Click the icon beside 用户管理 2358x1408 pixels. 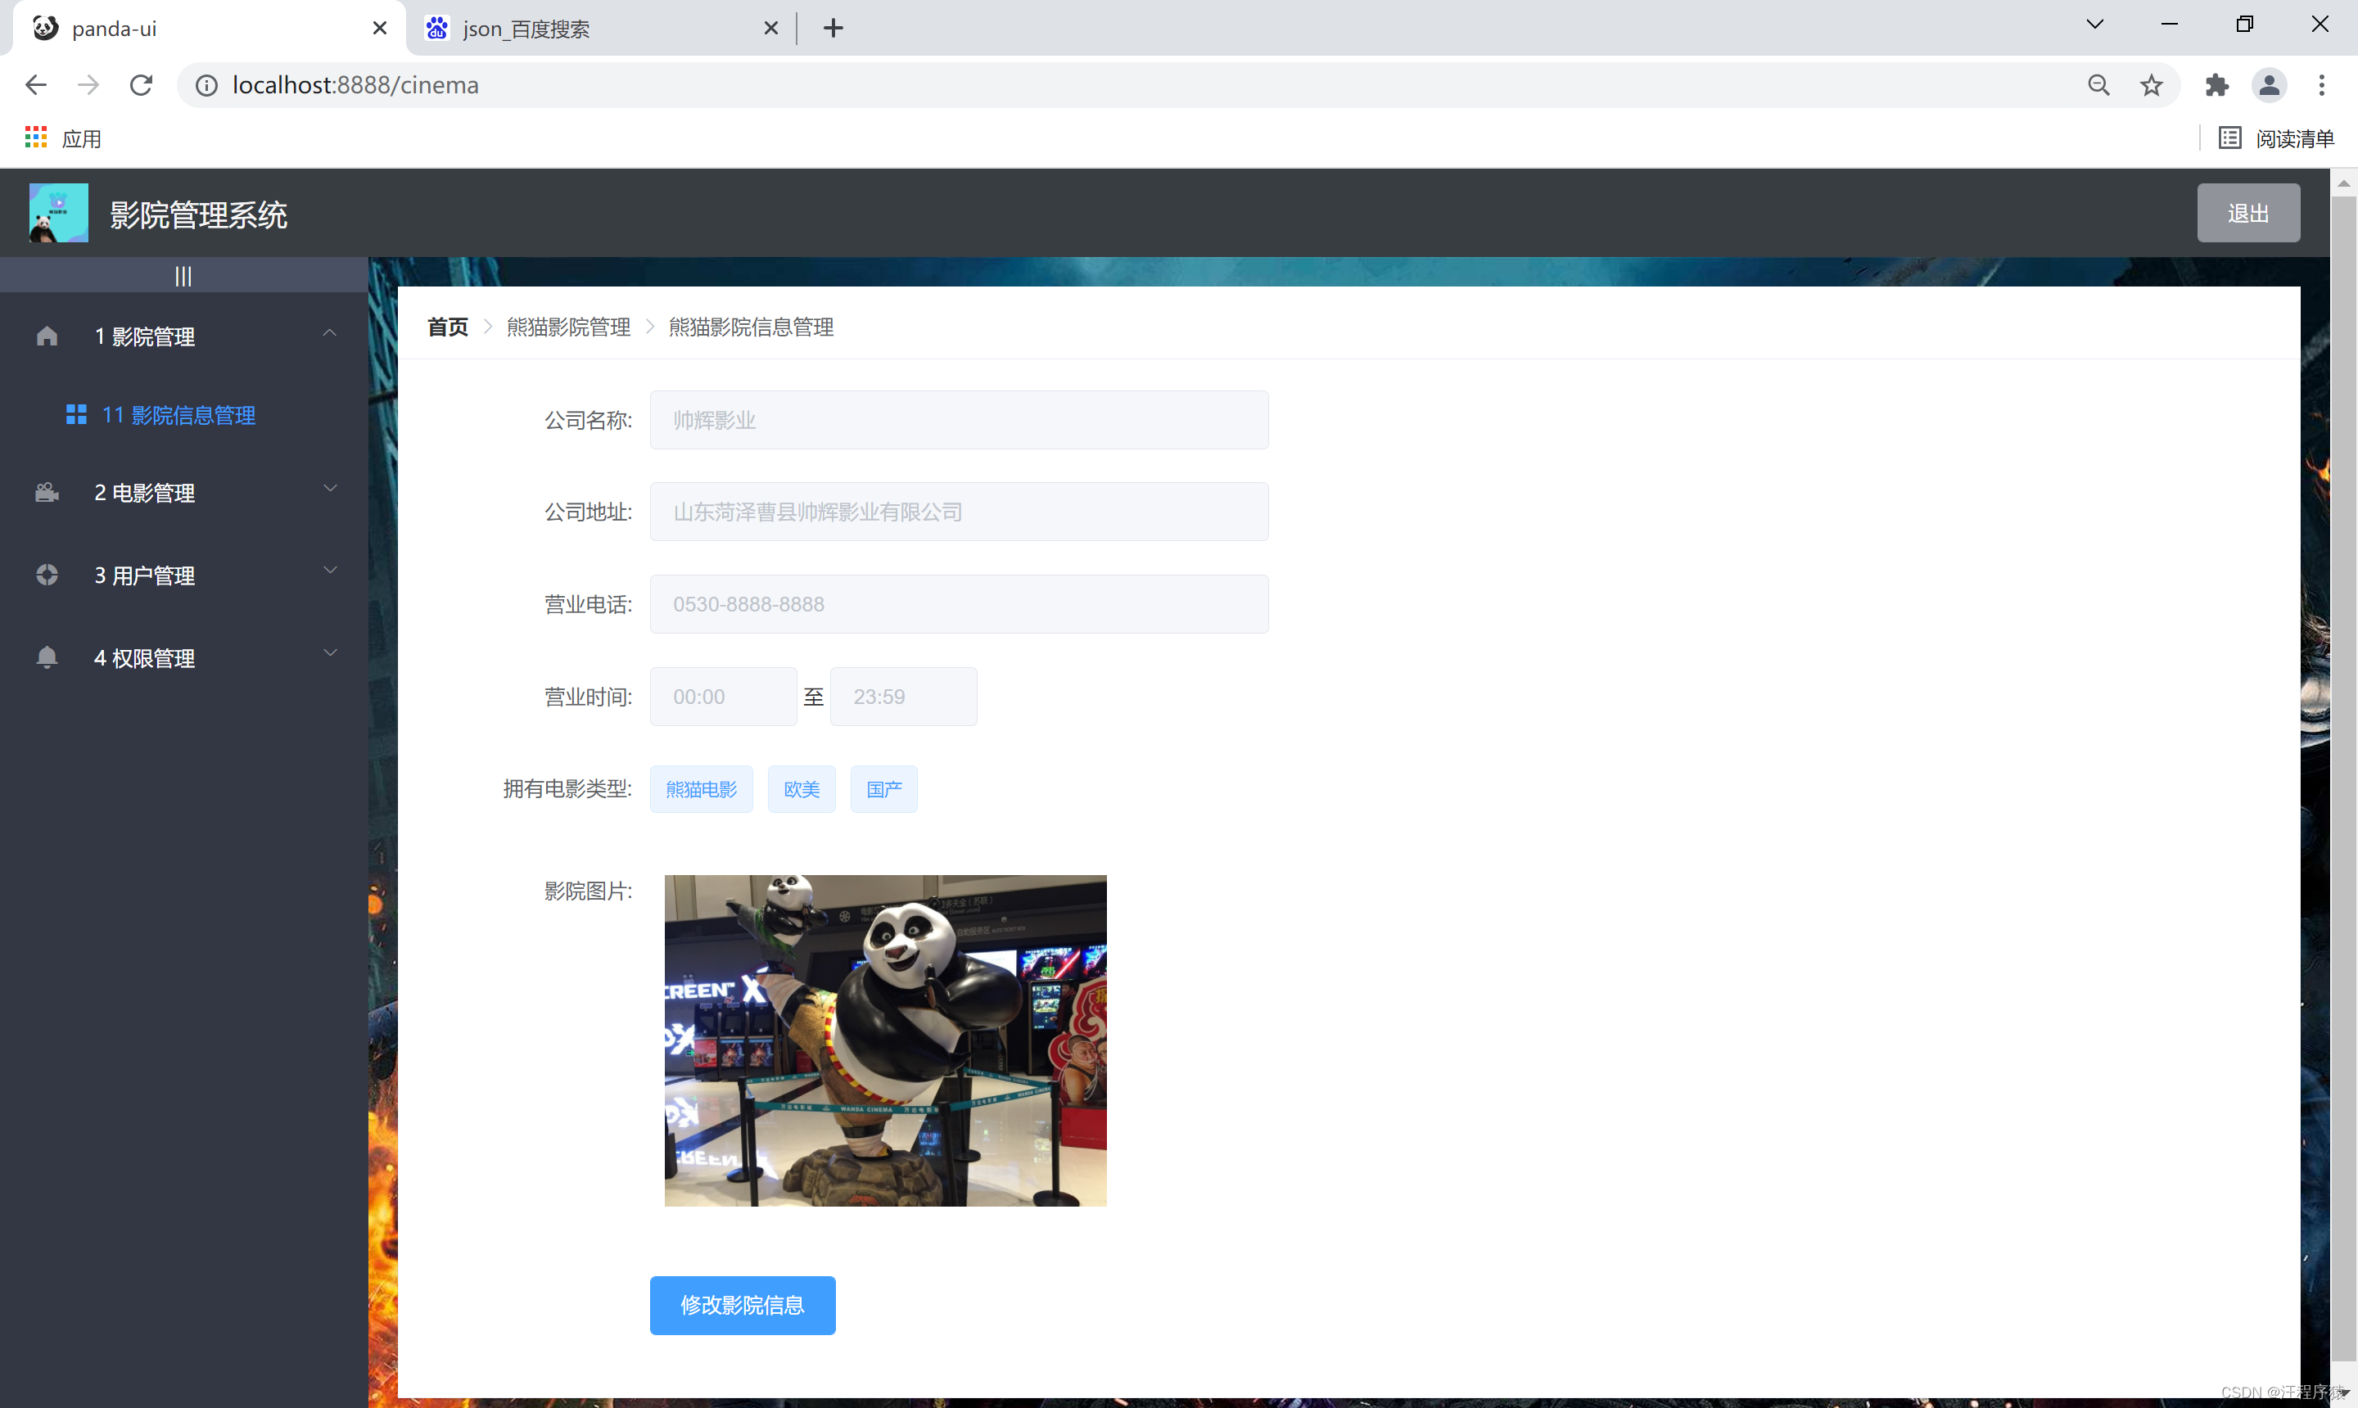tap(47, 575)
